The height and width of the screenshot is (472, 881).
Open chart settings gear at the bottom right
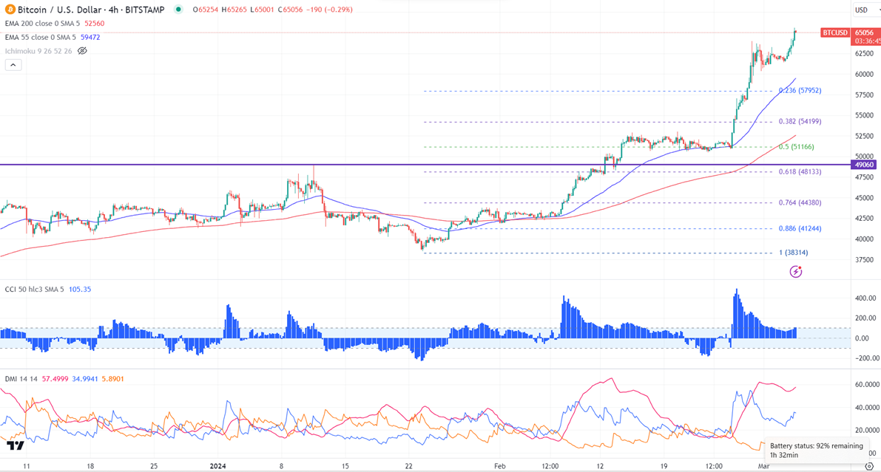(869, 466)
